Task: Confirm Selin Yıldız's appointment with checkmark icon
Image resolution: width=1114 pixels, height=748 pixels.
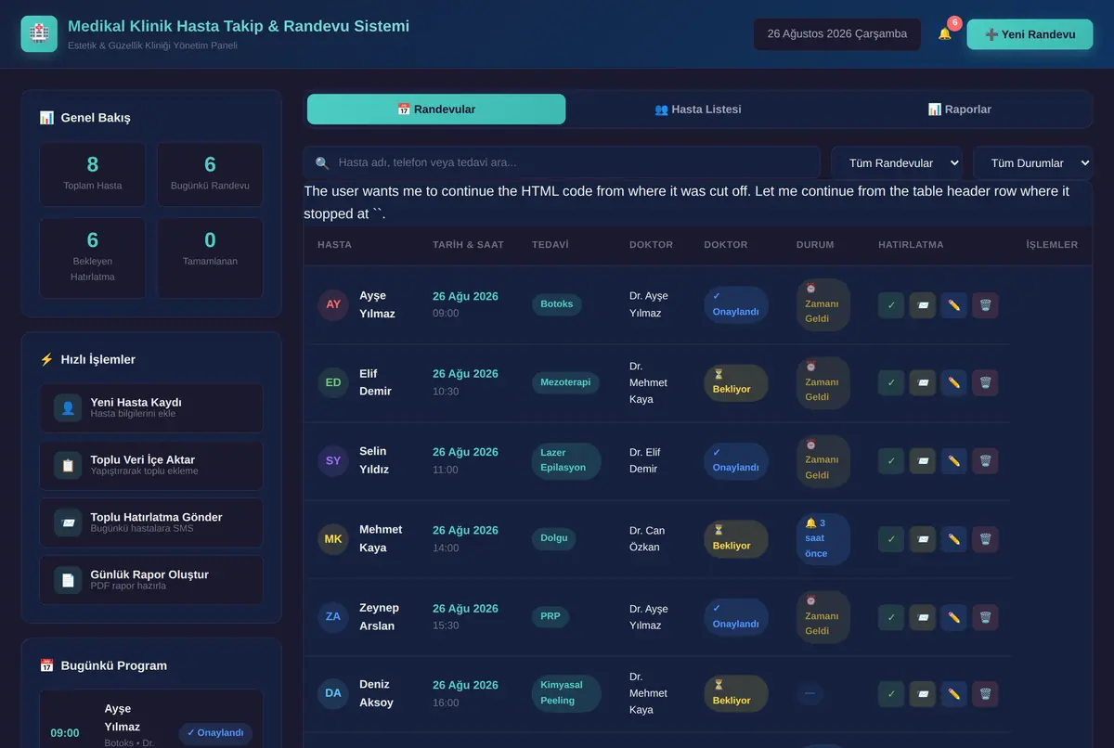Action: coord(891,460)
